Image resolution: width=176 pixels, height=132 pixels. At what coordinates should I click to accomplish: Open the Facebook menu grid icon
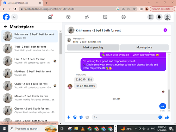point(151,17)
